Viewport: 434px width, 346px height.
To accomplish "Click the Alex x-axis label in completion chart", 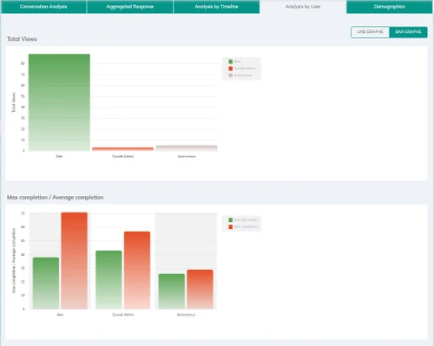I will [60, 315].
